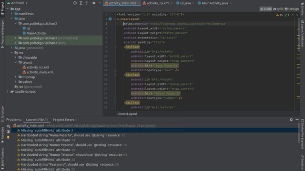Switch editor to Design view

(x=292, y=9)
